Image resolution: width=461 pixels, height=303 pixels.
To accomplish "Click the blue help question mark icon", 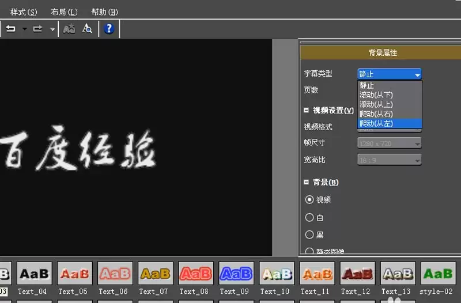I will pyautogui.click(x=109, y=28).
